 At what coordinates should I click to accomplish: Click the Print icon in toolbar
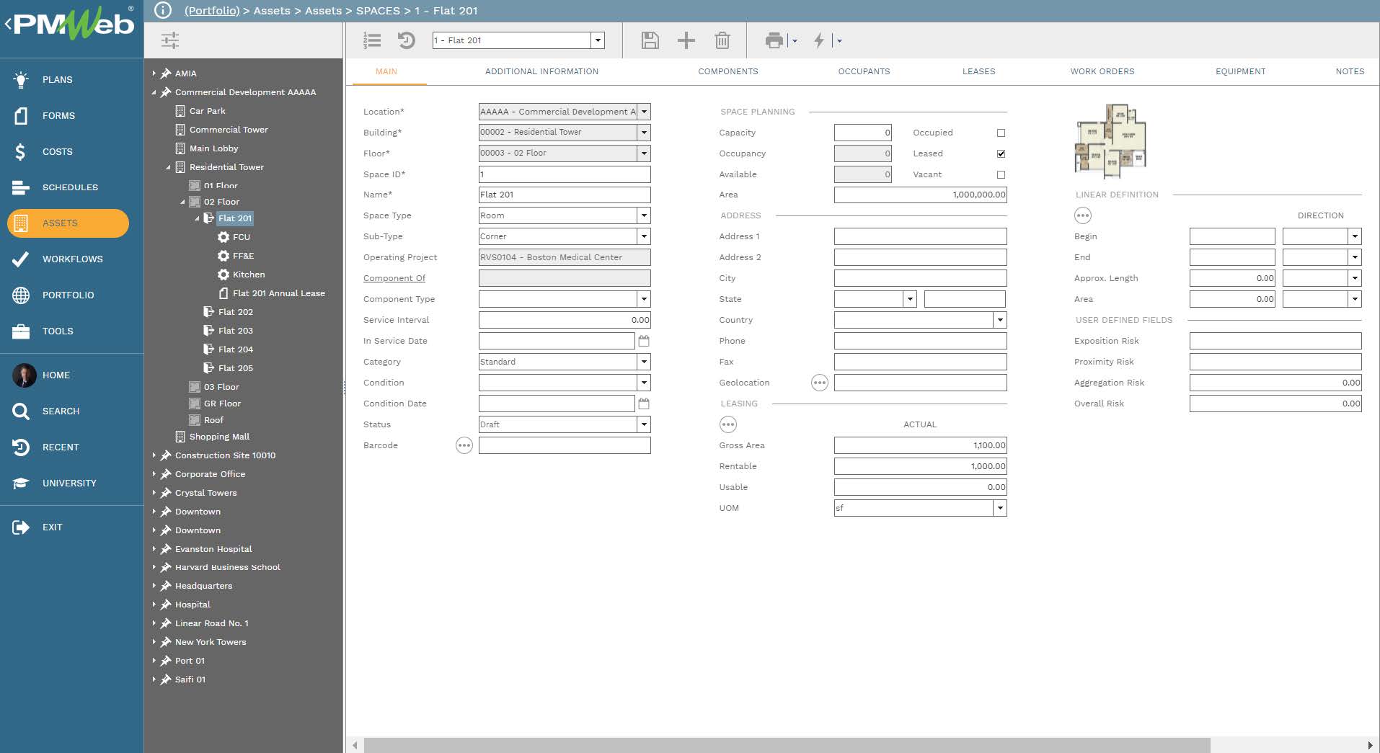[x=774, y=40]
